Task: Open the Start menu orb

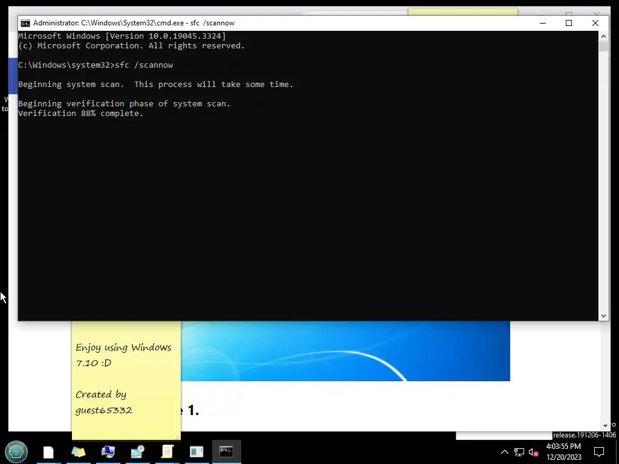Action: [16, 451]
